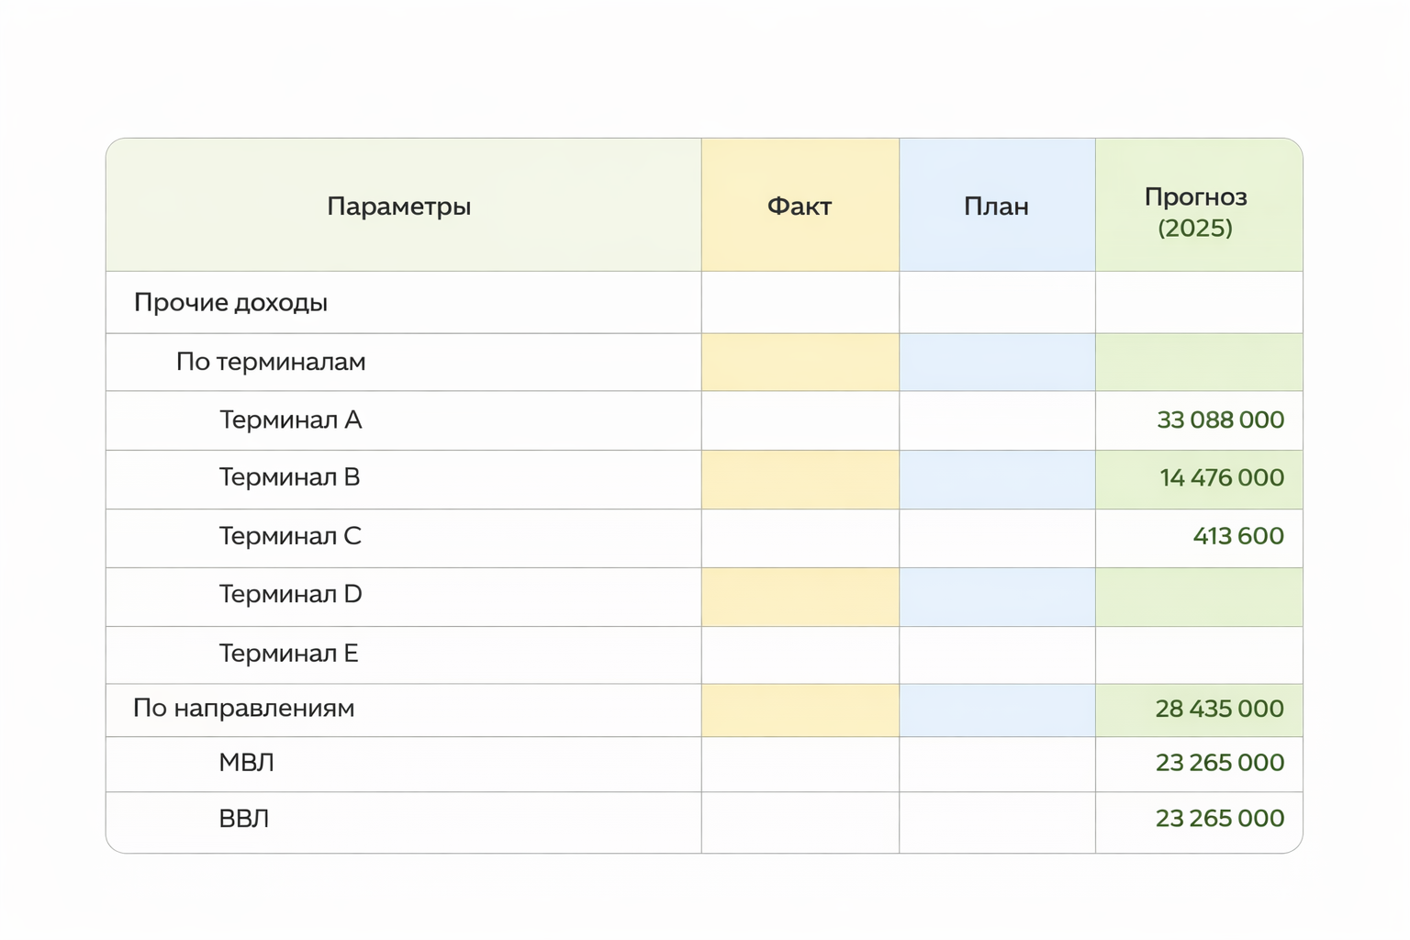This screenshot has width=1410, height=940.
Task: Click the Прогноз (2025) column header
Action: pyautogui.click(x=1195, y=211)
